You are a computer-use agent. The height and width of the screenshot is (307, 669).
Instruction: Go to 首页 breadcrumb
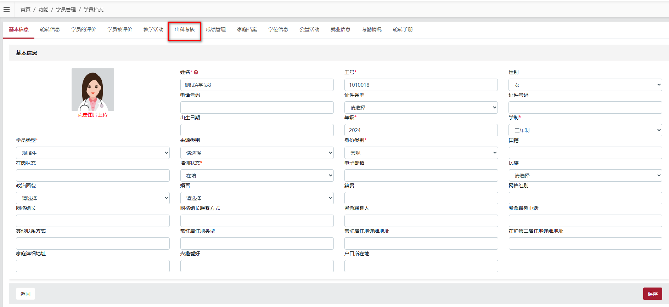(x=26, y=10)
